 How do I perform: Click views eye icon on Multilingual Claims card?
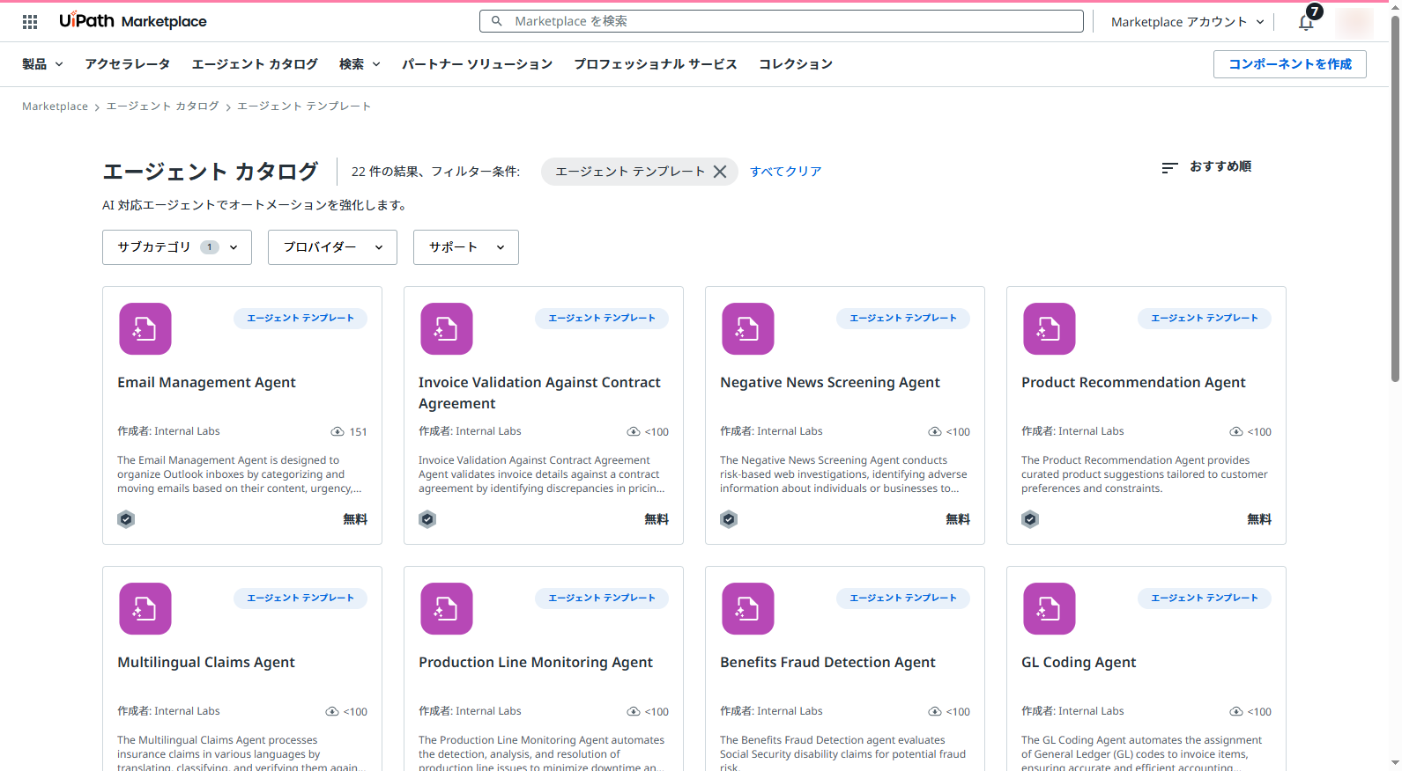(331, 712)
